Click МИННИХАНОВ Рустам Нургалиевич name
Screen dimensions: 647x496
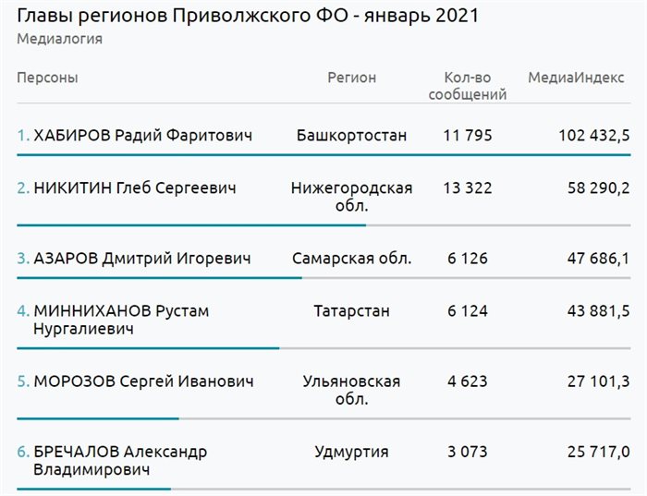(120, 320)
